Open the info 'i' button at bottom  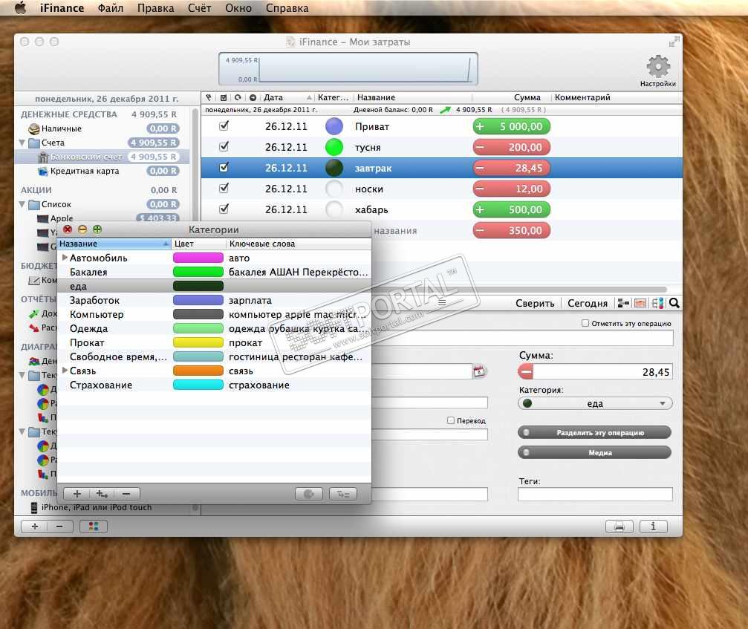(x=653, y=527)
